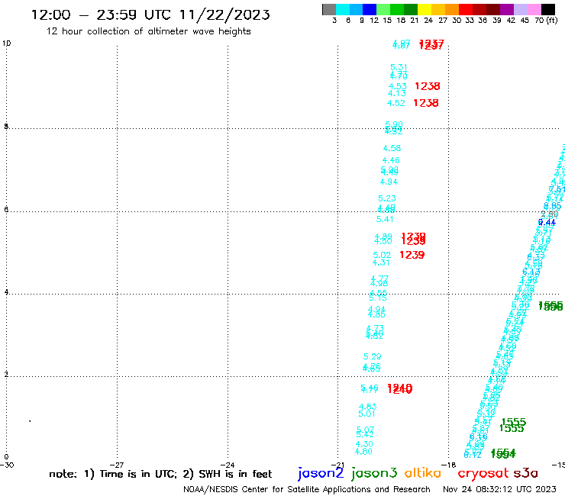Click wave height value '5.29'
The image size is (565, 496).
tap(373, 357)
